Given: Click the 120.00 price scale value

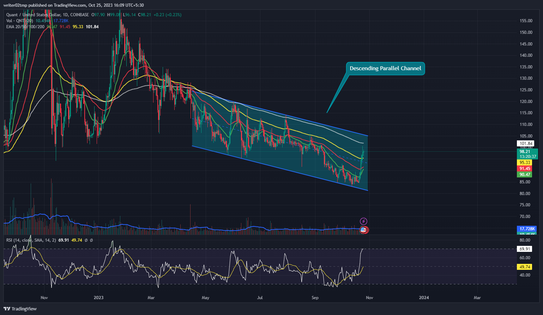Looking at the screenshot, I should tap(526, 102).
